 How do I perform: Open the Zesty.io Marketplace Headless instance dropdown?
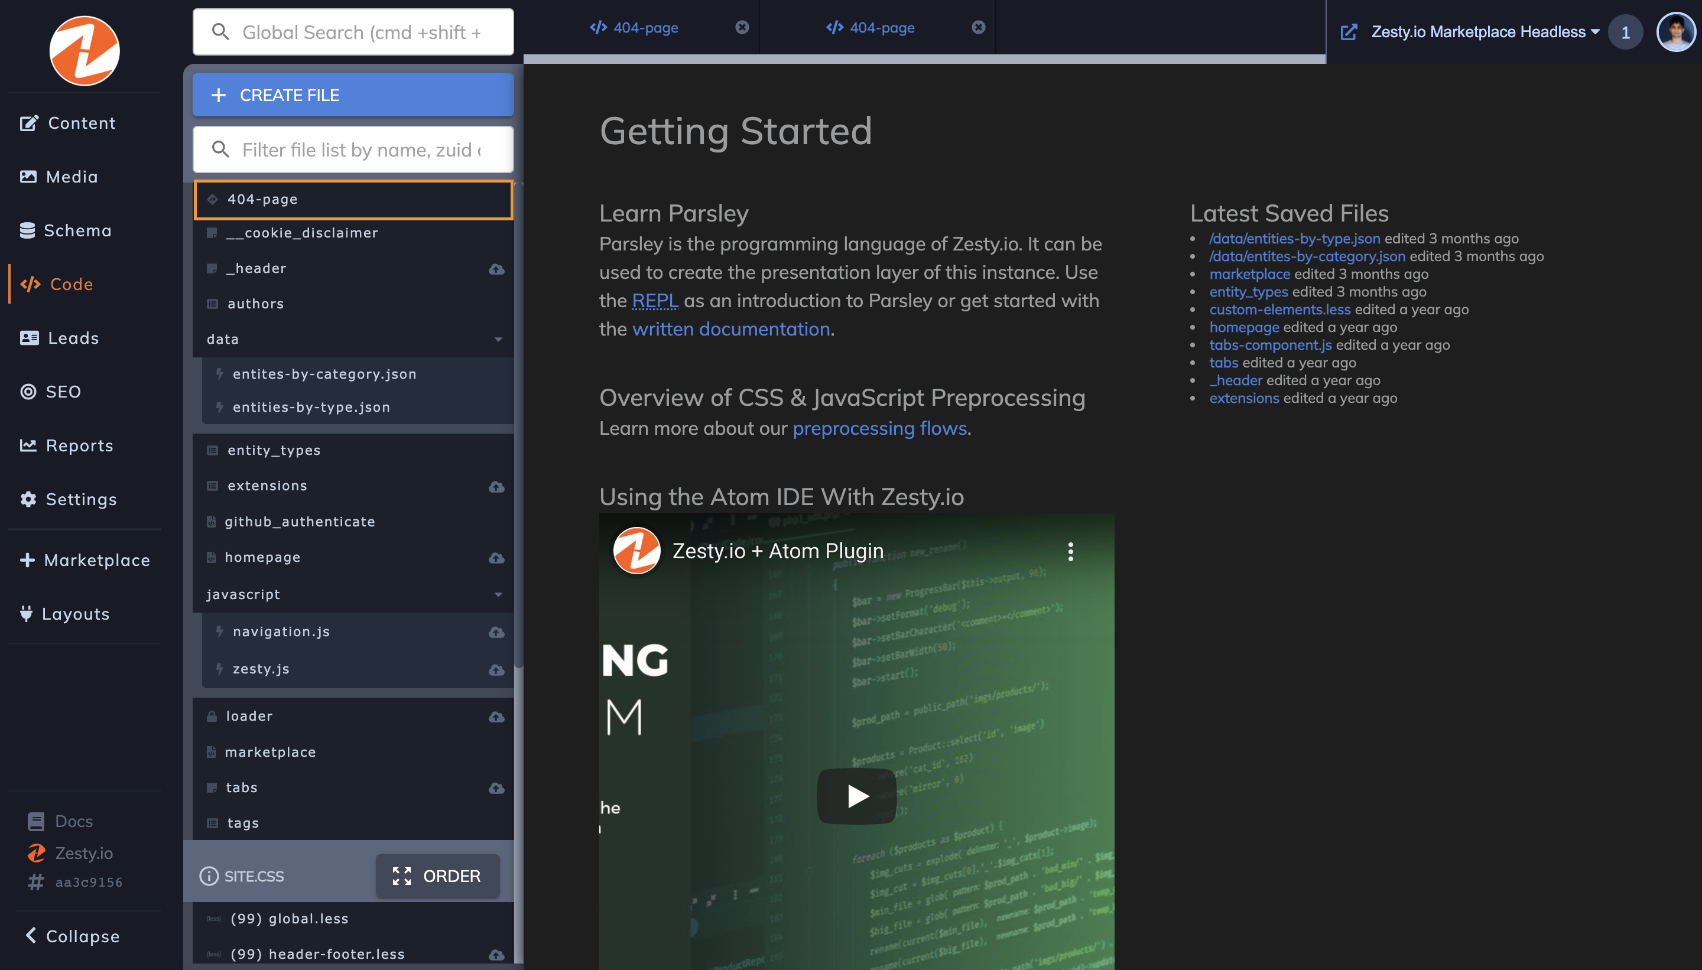pyautogui.click(x=1485, y=32)
